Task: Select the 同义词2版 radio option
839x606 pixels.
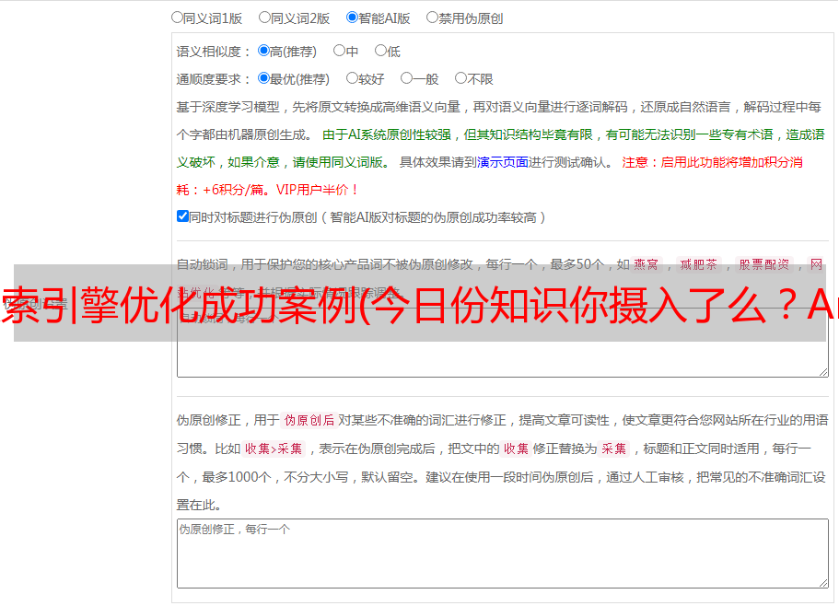Action: [264, 17]
